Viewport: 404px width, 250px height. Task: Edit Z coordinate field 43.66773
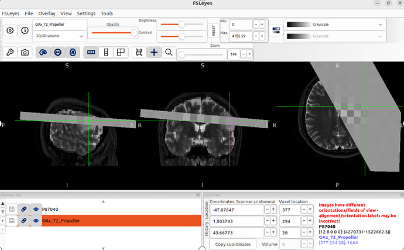coord(237,233)
